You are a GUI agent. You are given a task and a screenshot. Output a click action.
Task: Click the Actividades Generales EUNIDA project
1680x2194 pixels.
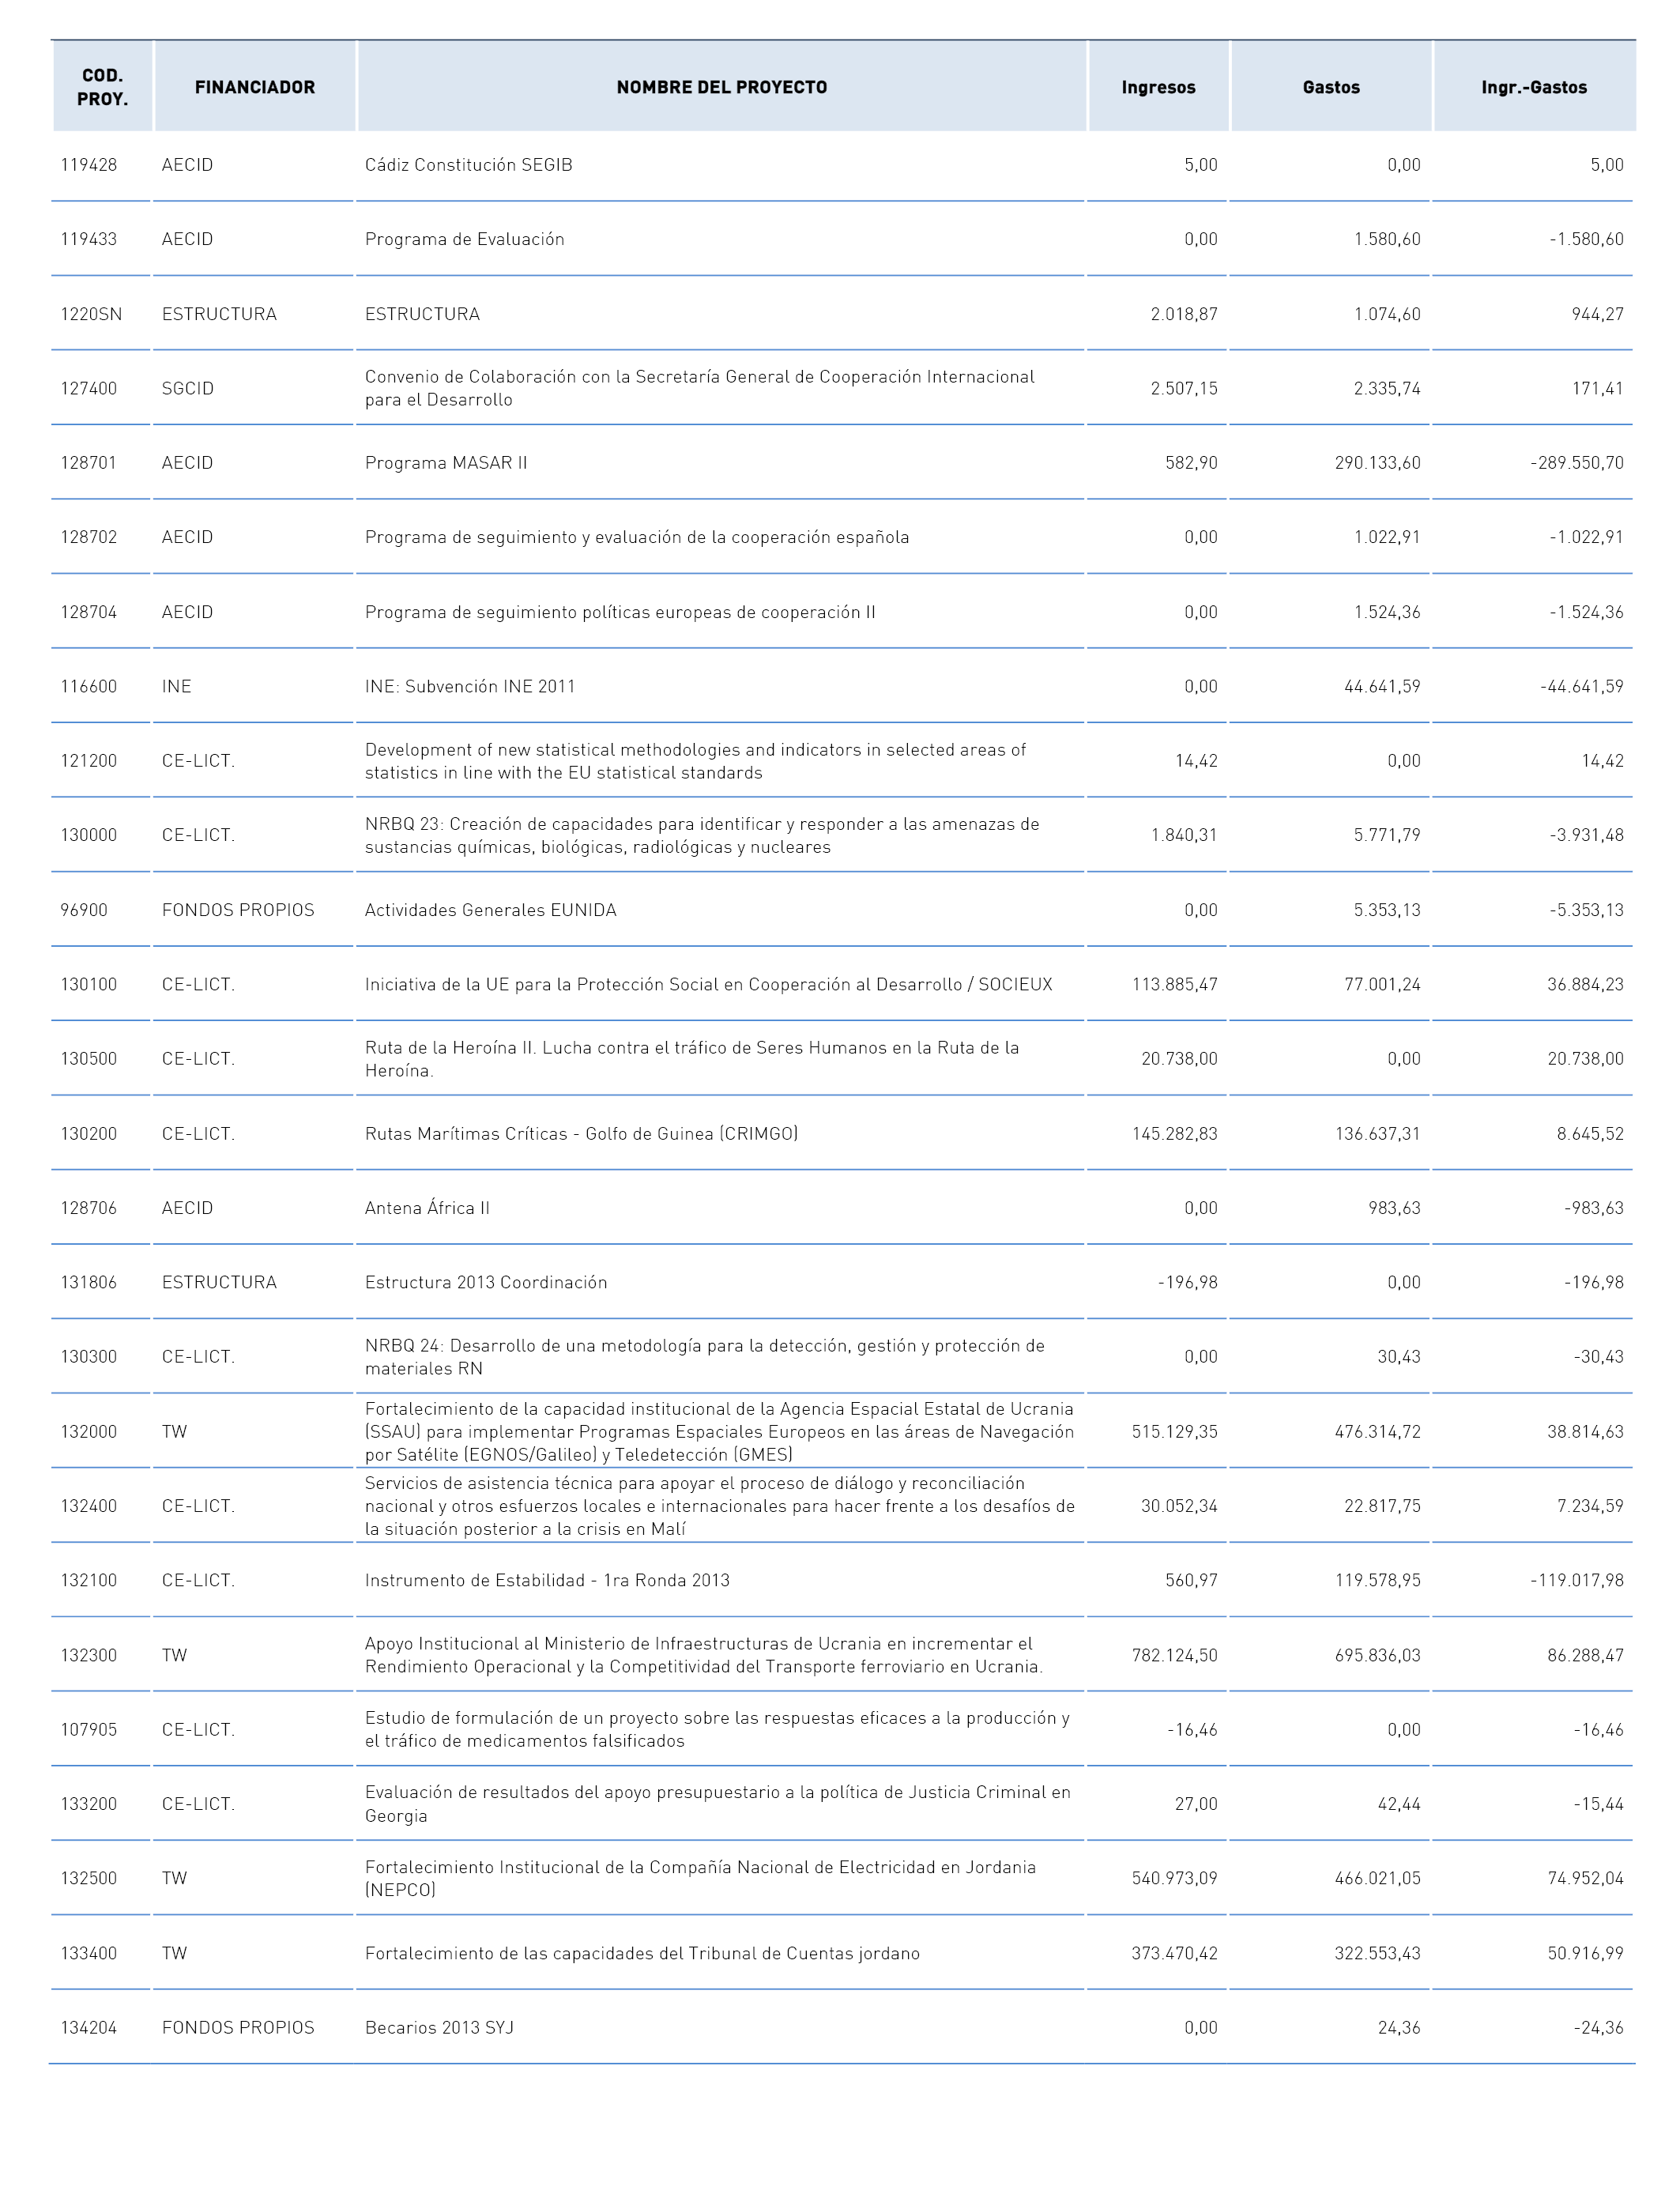click(x=491, y=910)
